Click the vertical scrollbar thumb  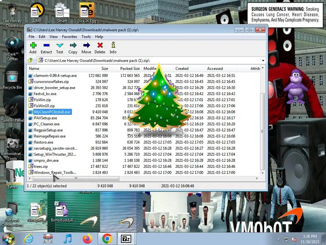coord(263,131)
